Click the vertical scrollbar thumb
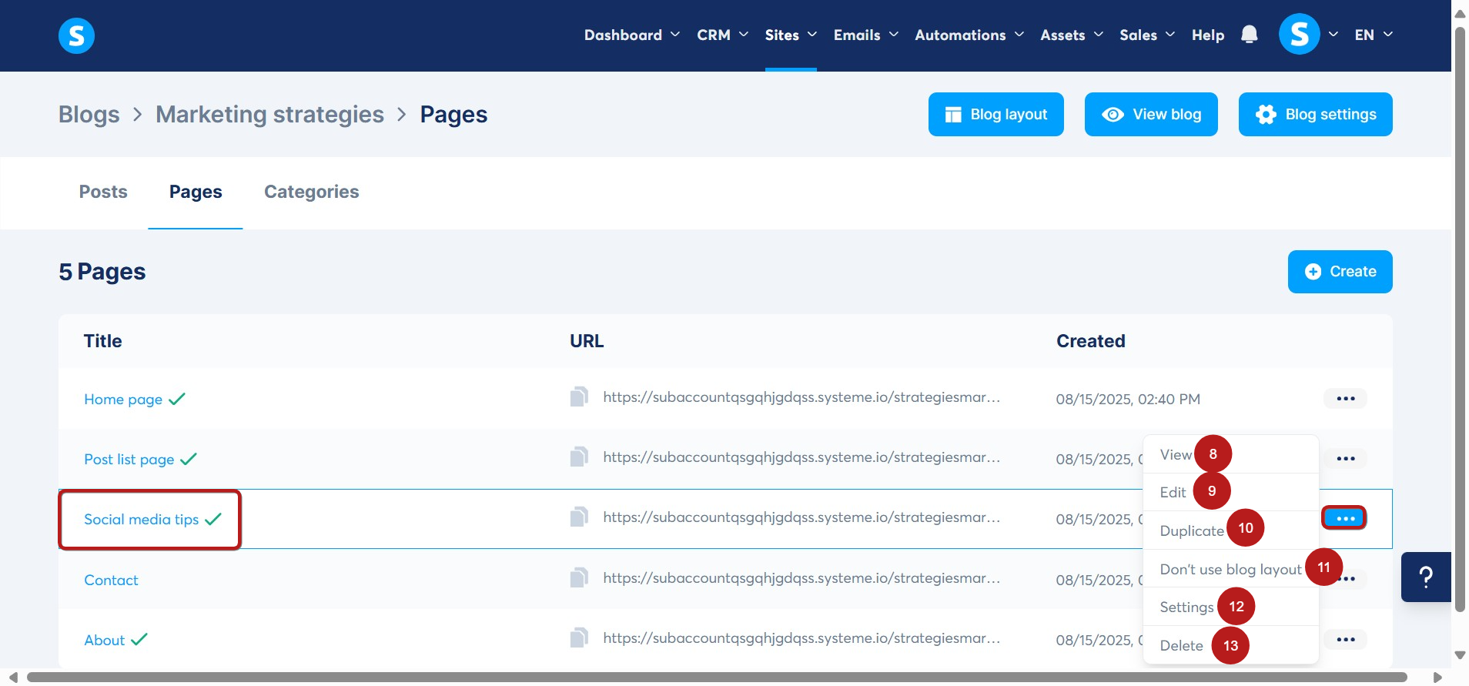Image resolution: width=1469 pixels, height=686 pixels. coord(1460,320)
